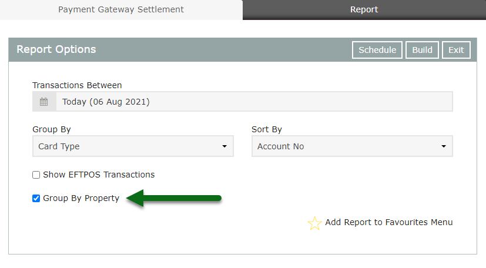Enable Show EFTPOS Transactions checkbox

click(x=36, y=175)
